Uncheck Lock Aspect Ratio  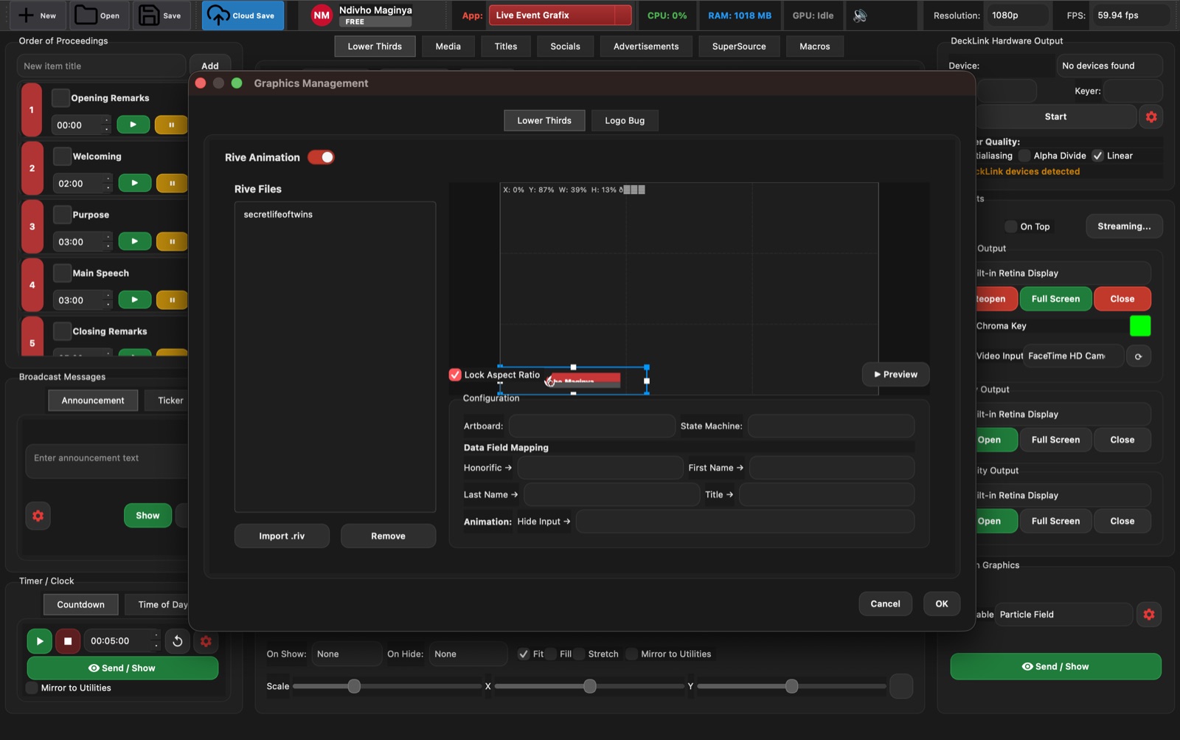point(455,375)
